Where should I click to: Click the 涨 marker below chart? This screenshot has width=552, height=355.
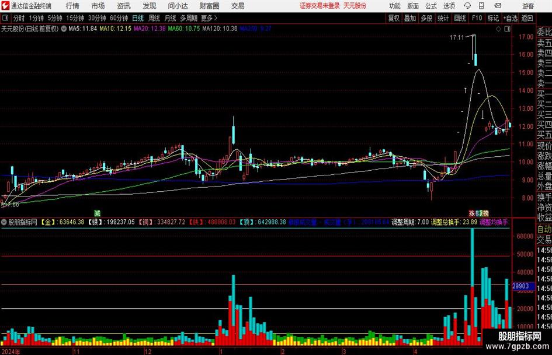coord(472,213)
